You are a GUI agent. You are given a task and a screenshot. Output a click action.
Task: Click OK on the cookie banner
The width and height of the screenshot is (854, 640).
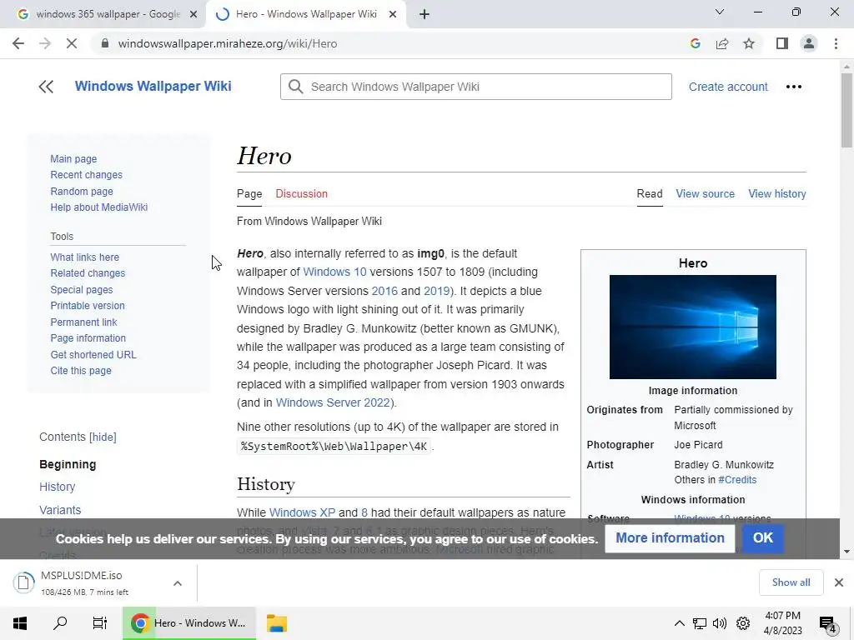pyautogui.click(x=763, y=537)
